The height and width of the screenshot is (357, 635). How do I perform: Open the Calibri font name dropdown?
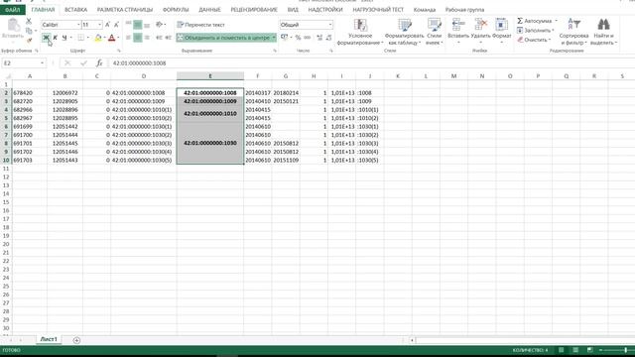78,25
